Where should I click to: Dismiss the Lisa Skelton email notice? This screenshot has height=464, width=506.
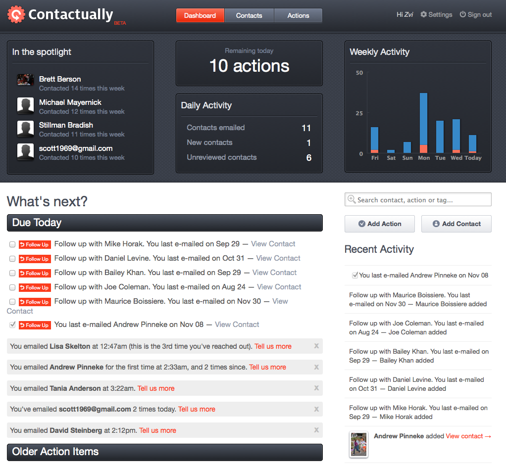[316, 346]
